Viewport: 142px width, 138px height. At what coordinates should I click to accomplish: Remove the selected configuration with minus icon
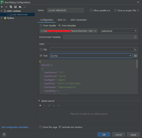[6, 7]
